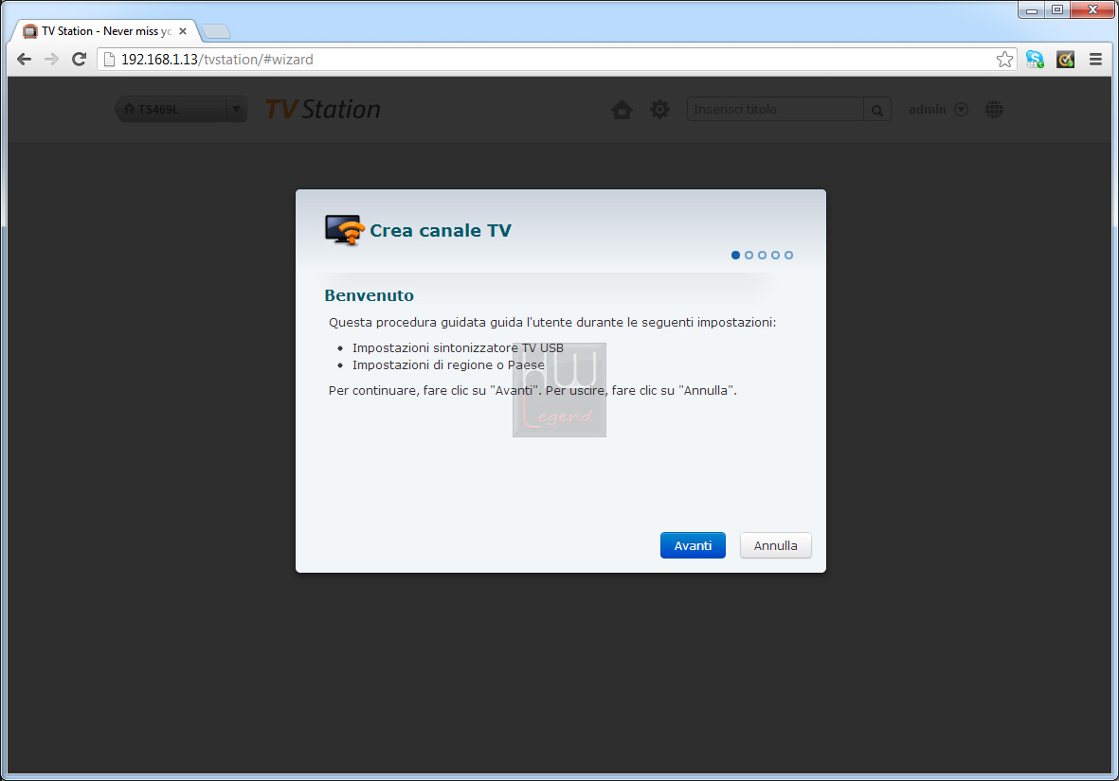Image resolution: width=1119 pixels, height=781 pixels.
Task: Maximize the browser window
Action: coord(1057,10)
